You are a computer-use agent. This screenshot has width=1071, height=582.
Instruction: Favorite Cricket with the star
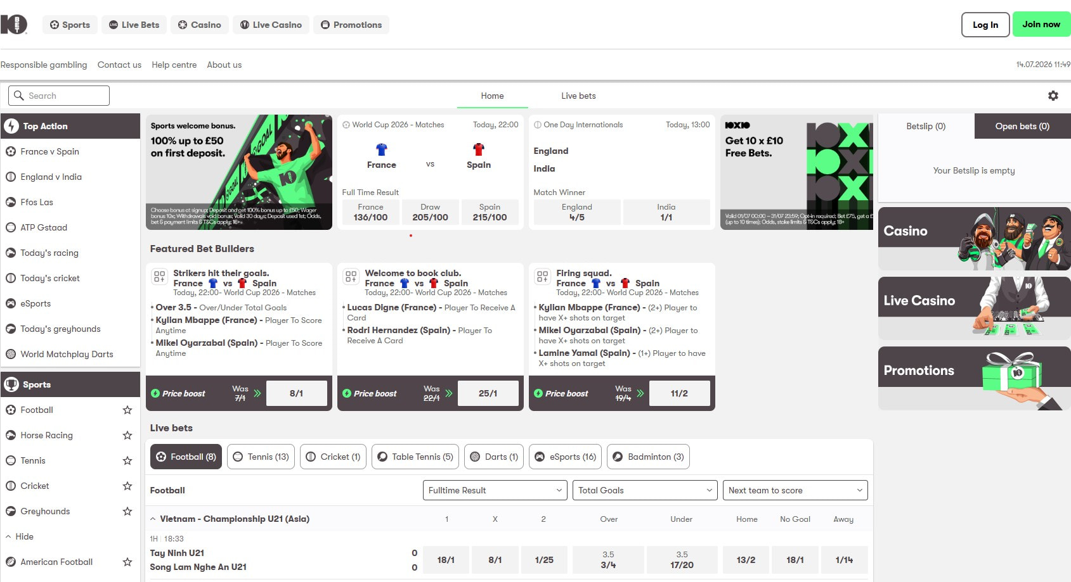[x=127, y=486]
